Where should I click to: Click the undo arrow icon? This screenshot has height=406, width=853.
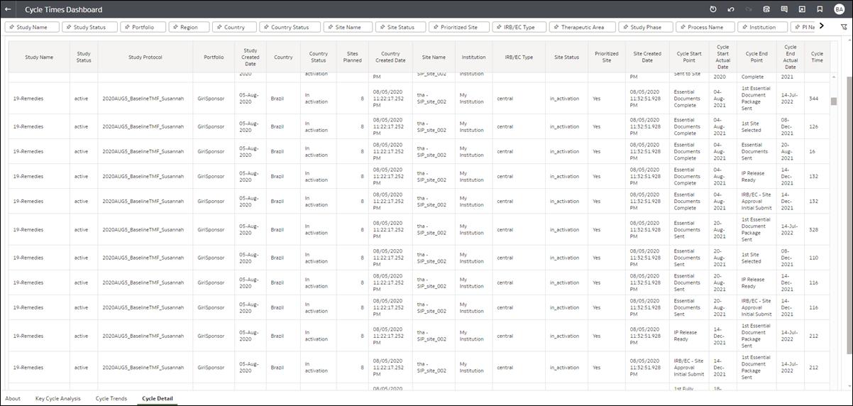pos(731,10)
